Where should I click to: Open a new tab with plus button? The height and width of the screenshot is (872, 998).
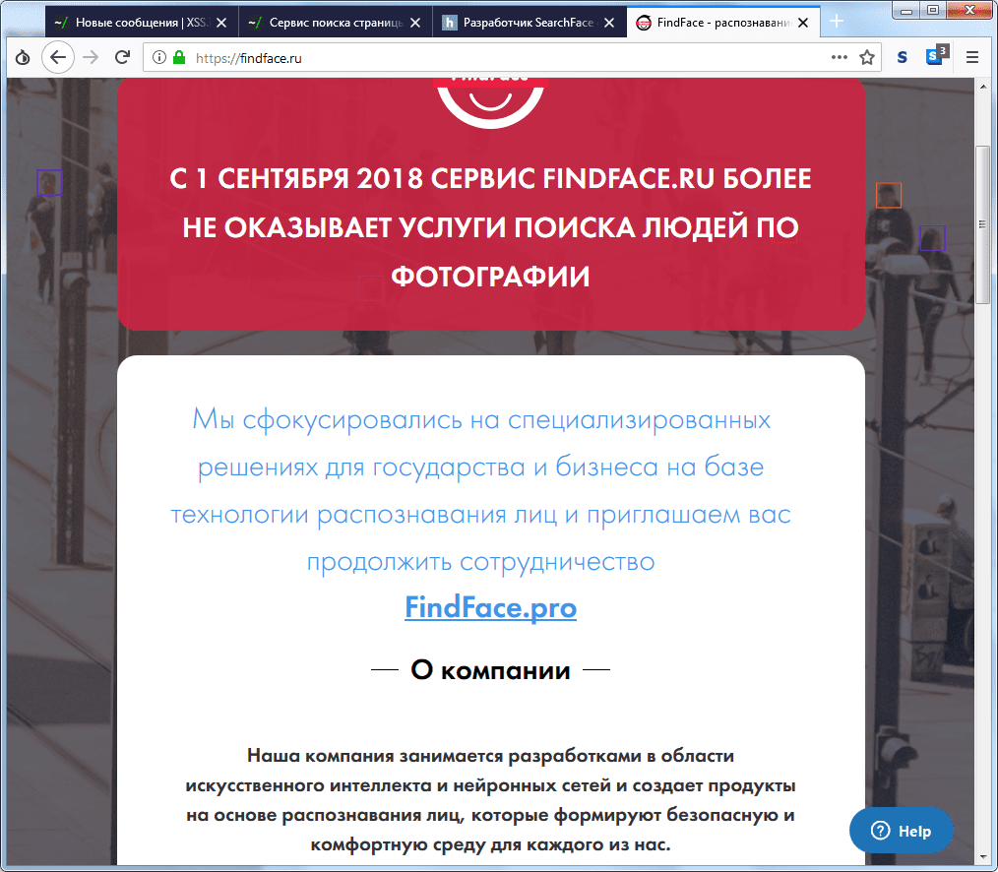[x=837, y=22]
